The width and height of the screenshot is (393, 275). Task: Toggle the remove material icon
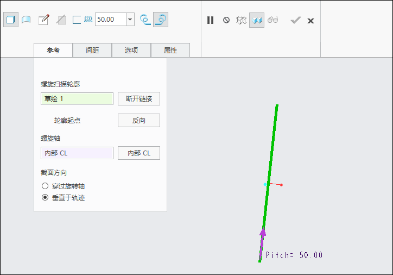(61, 20)
